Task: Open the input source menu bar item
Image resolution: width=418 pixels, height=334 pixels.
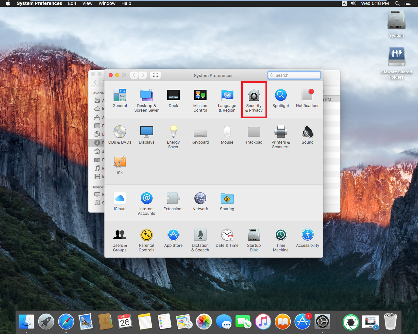Action: (x=344, y=3)
